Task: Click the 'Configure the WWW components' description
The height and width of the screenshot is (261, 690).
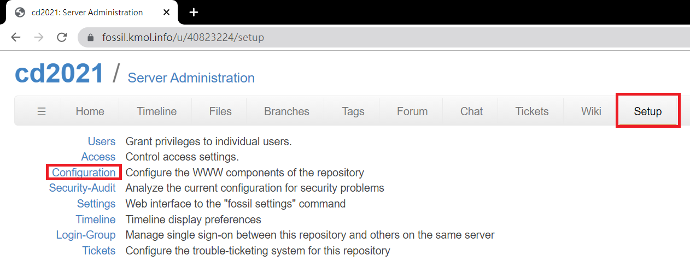Action: point(245,173)
